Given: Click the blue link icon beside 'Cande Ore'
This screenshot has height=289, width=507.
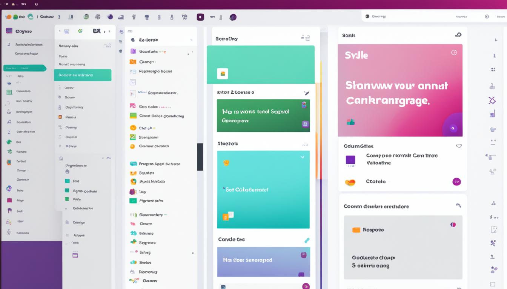Looking at the screenshot, I should (307, 240).
